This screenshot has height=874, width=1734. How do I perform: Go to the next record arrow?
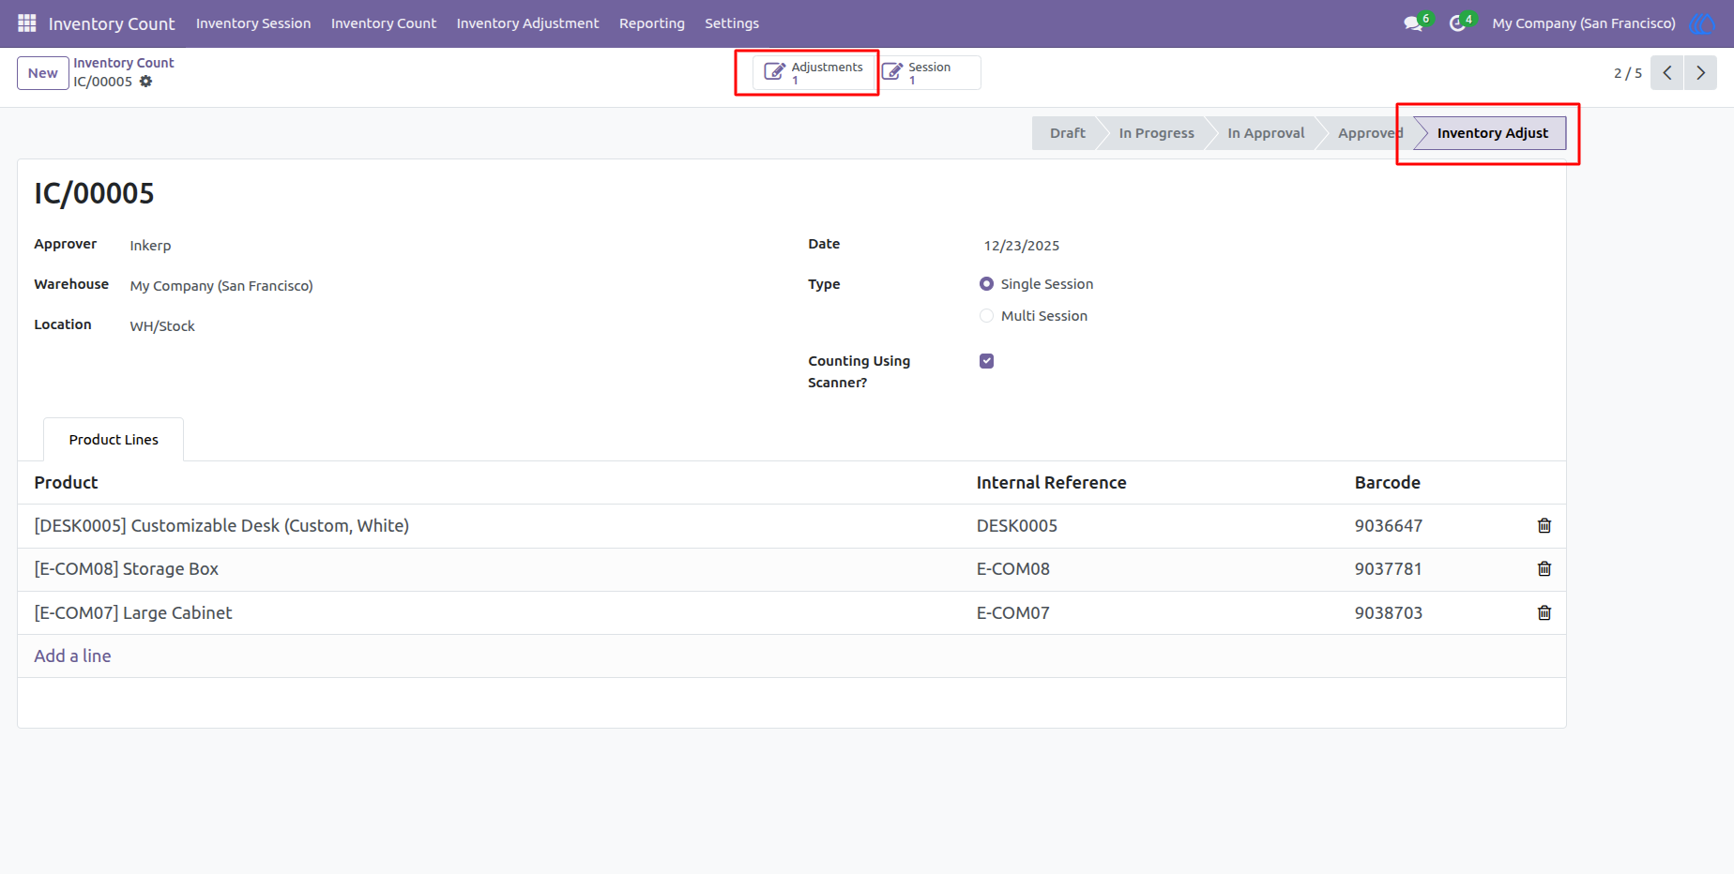click(x=1700, y=72)
